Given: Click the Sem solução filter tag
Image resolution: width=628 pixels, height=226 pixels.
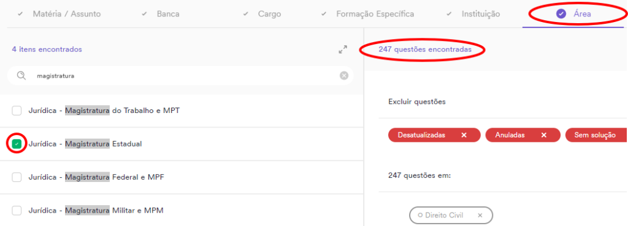Looking at the screenshot, I should click(x=595, y=135).
